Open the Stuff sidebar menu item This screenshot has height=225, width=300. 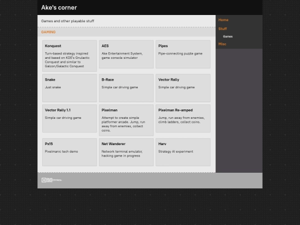[x=223, y=29]
